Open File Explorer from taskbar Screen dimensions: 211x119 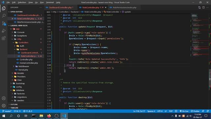tap(41, 116)
